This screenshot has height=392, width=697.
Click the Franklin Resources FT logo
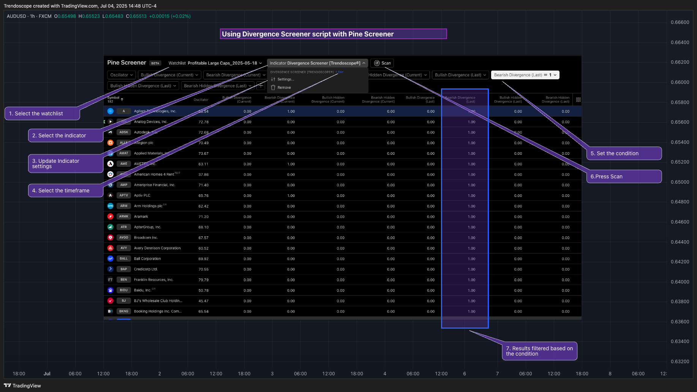pyautogui.click(x=110, y=280)
